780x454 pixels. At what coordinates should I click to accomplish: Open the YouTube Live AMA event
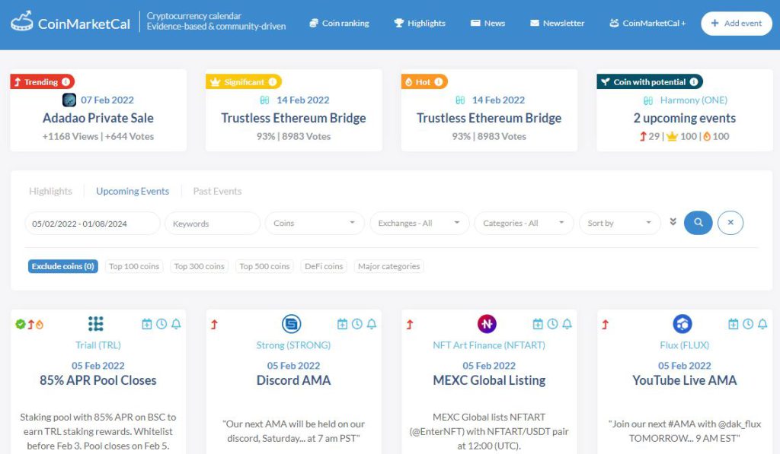tap(685, 380)
